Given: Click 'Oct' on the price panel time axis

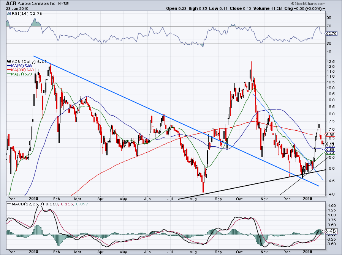Looking at the screenshot, I should (x=239, y=199).
